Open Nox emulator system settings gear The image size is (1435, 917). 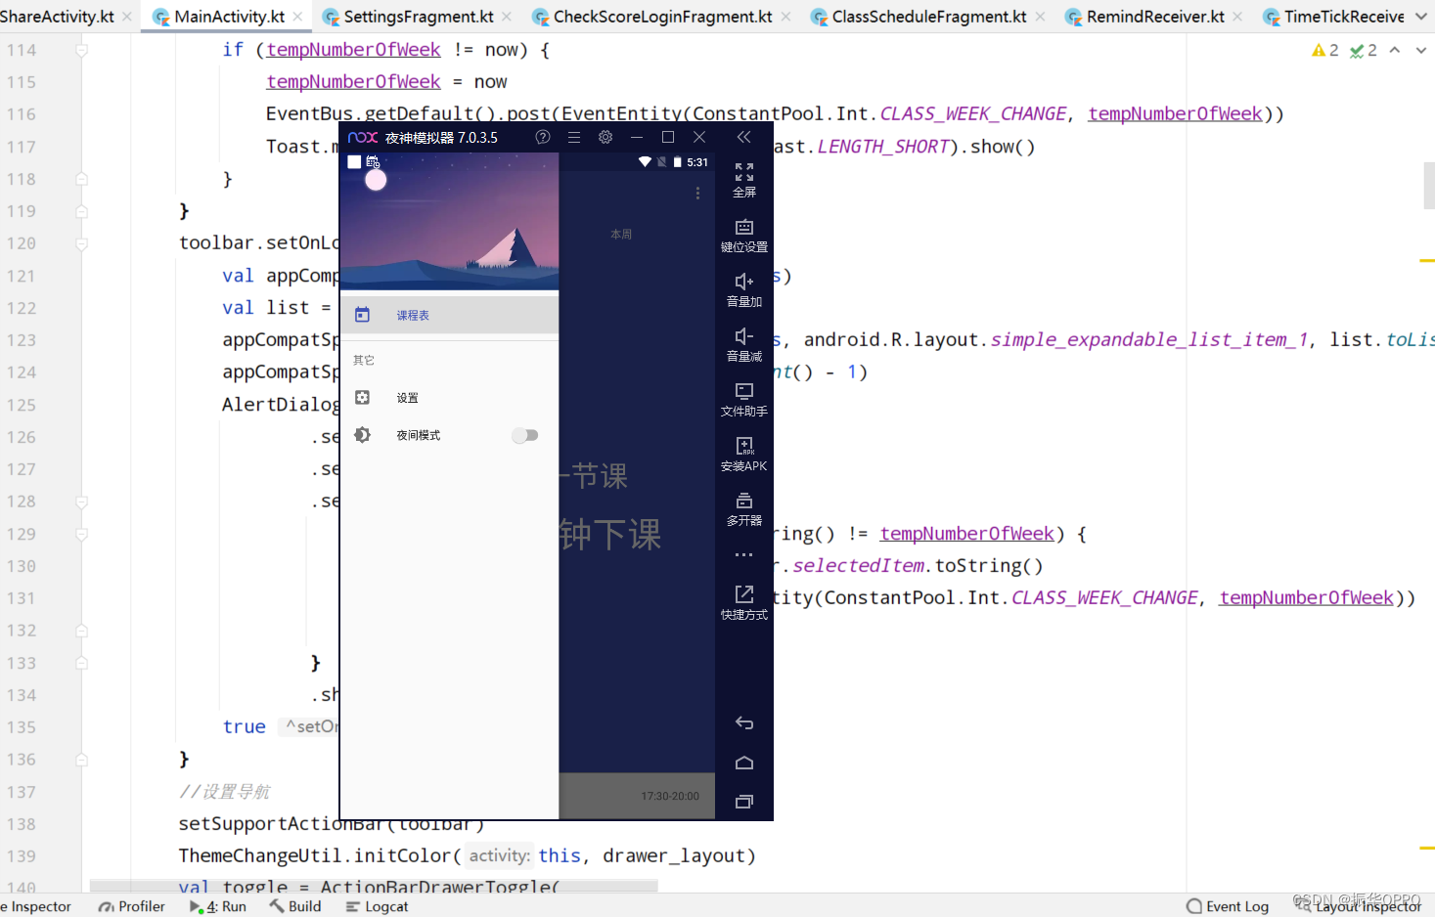pyautogui.click(x=605, y=138)
